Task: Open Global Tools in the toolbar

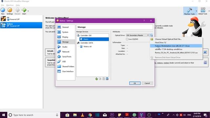Action: pos(203,11)
